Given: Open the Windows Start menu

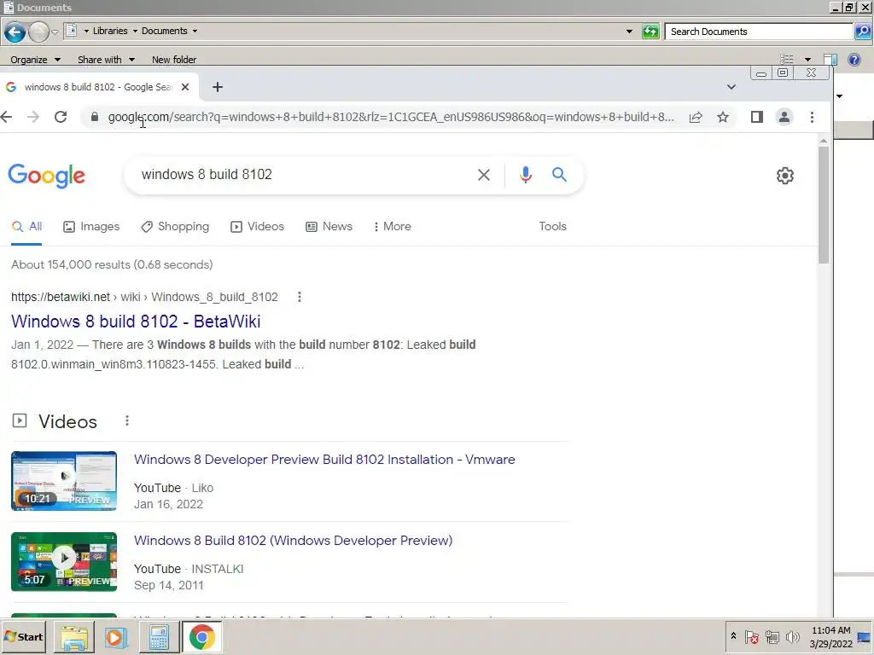Looking at the screenshot, I should [x=23, y=636].
